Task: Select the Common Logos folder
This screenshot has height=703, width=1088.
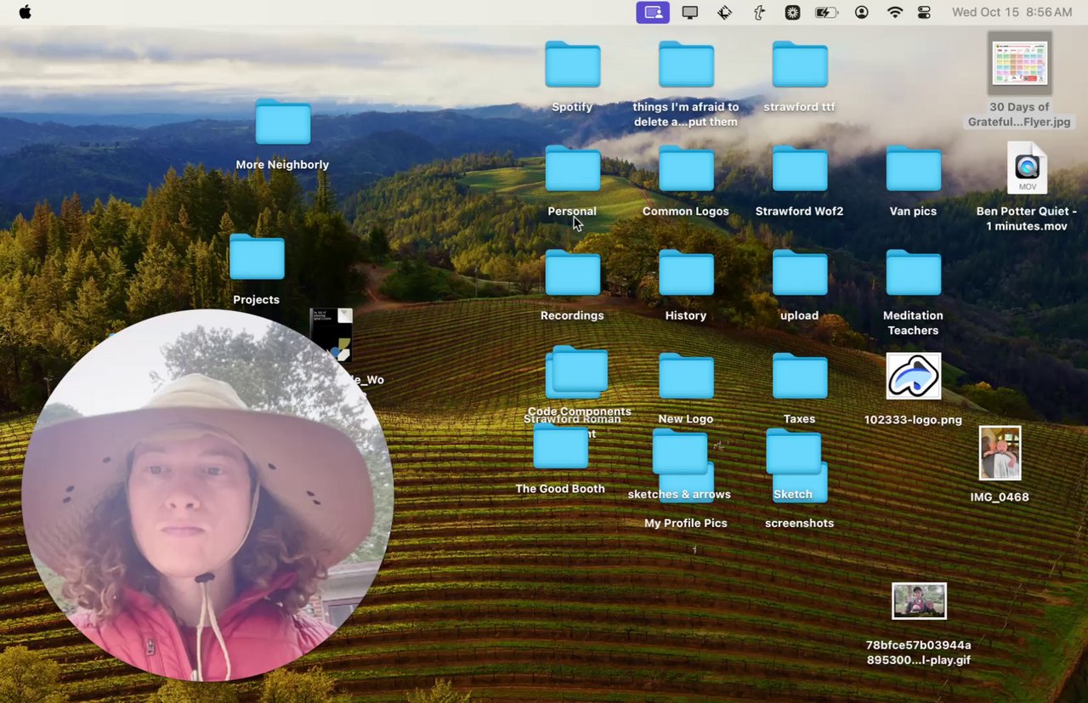Action: click(x=686, y=168)
